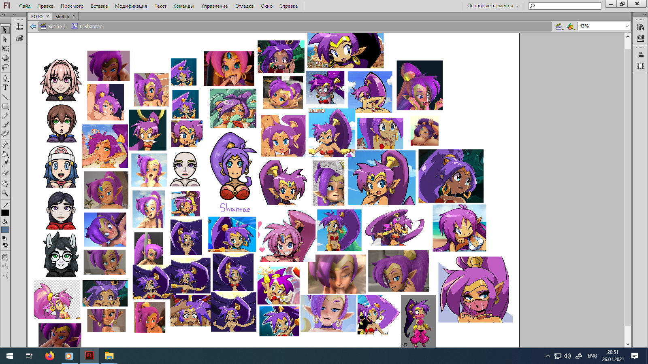The width and height of the screenshot is (648, 364).
Task: Click the search field in title bar
Action: [x=565, y=6]
